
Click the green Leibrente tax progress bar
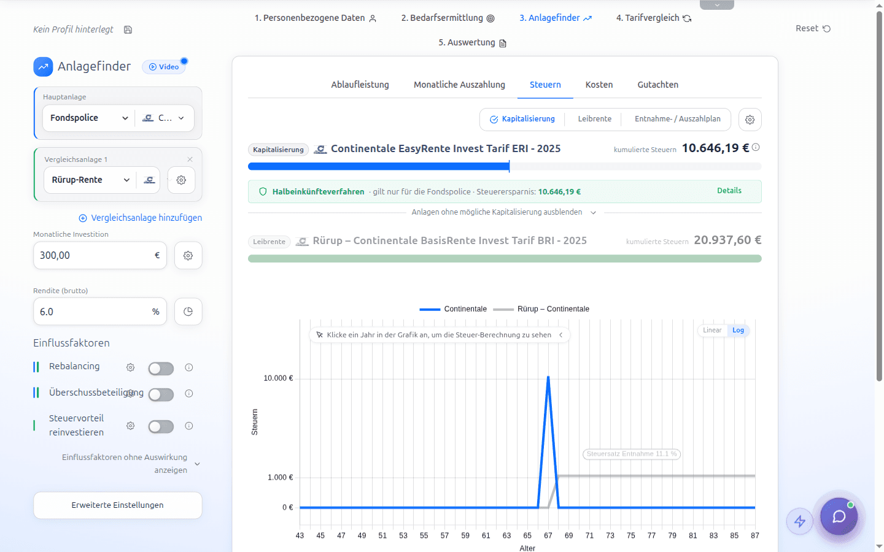coord(505,259)
